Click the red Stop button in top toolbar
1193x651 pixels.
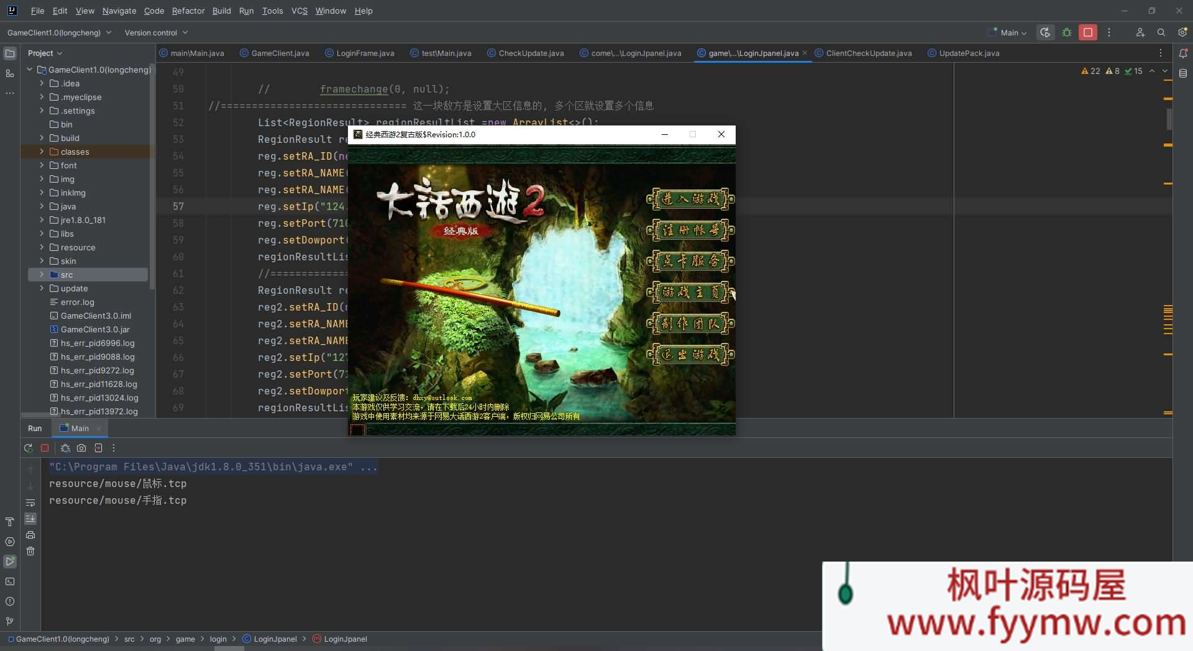[1087, 32]
